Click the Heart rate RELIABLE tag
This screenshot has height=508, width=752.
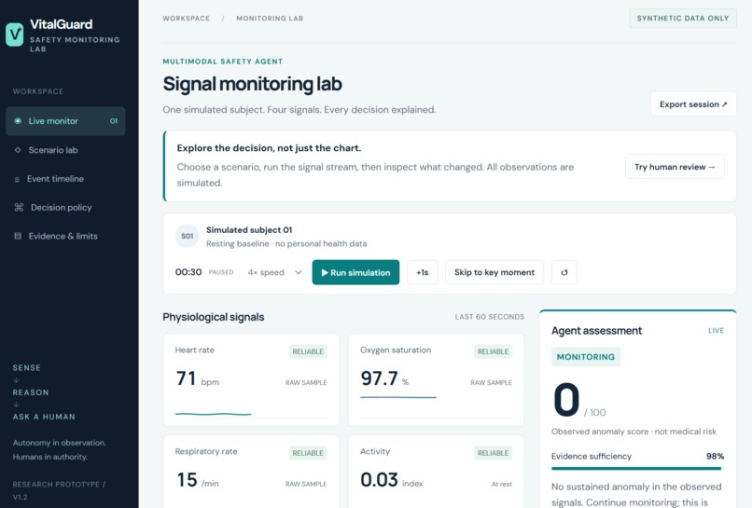coord(308,351)
